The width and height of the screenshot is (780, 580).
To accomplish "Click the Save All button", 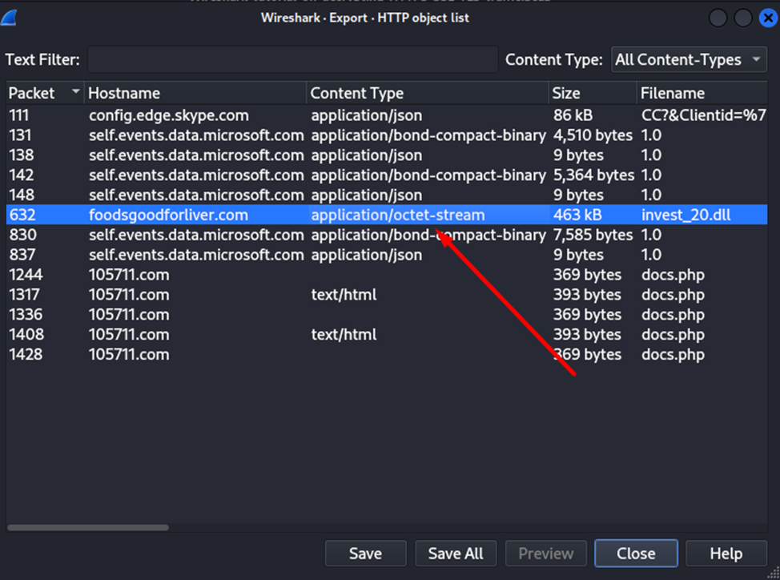I will coord(456,554).
